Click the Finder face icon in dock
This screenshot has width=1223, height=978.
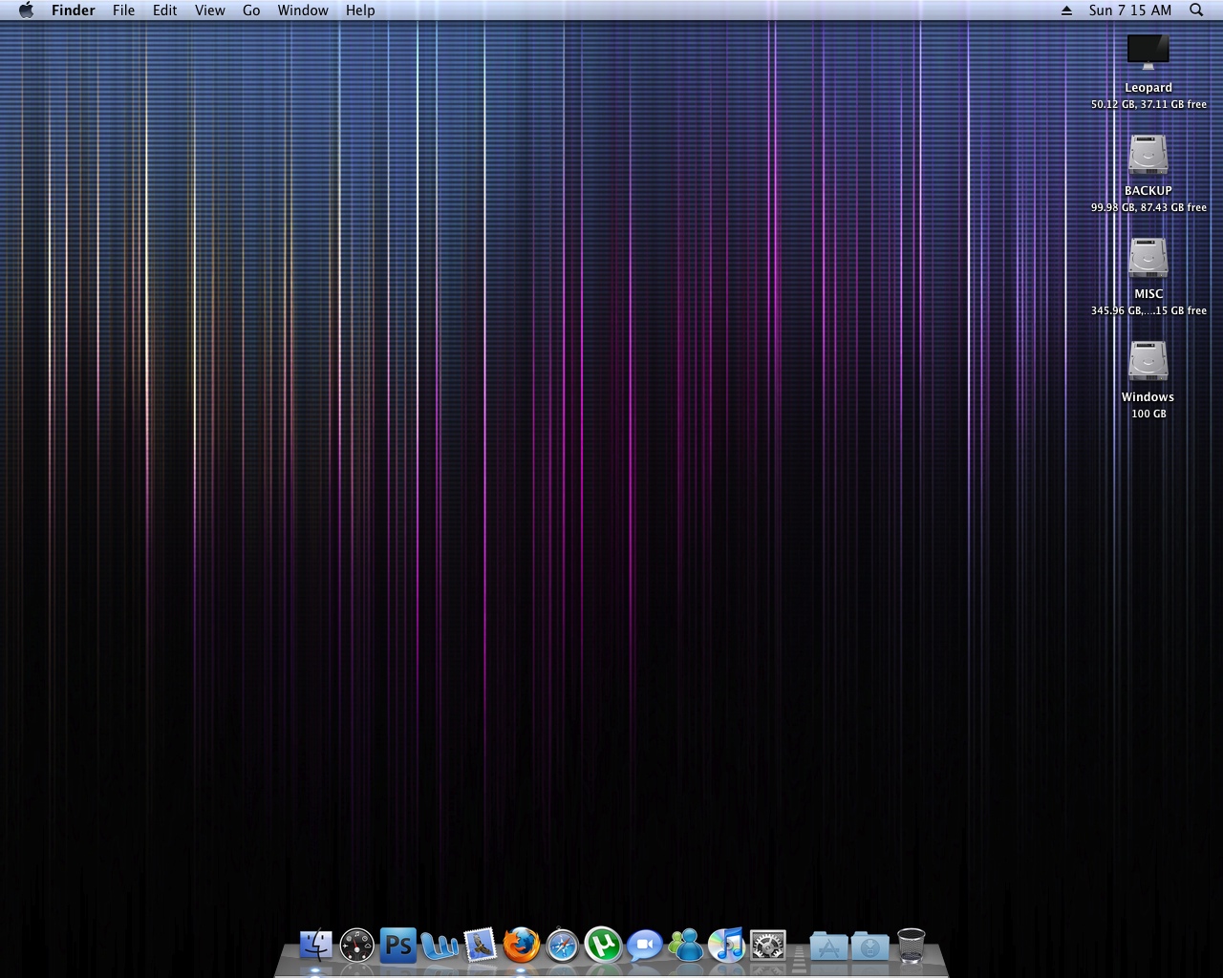[x=315, y=946]
